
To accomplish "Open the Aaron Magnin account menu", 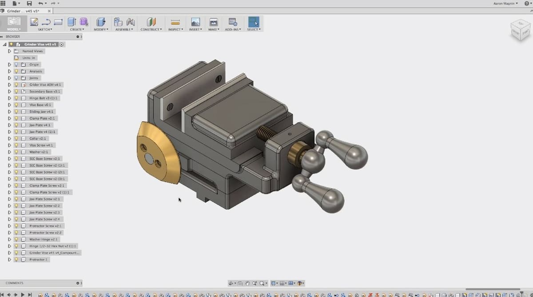I will coord(505,4).
